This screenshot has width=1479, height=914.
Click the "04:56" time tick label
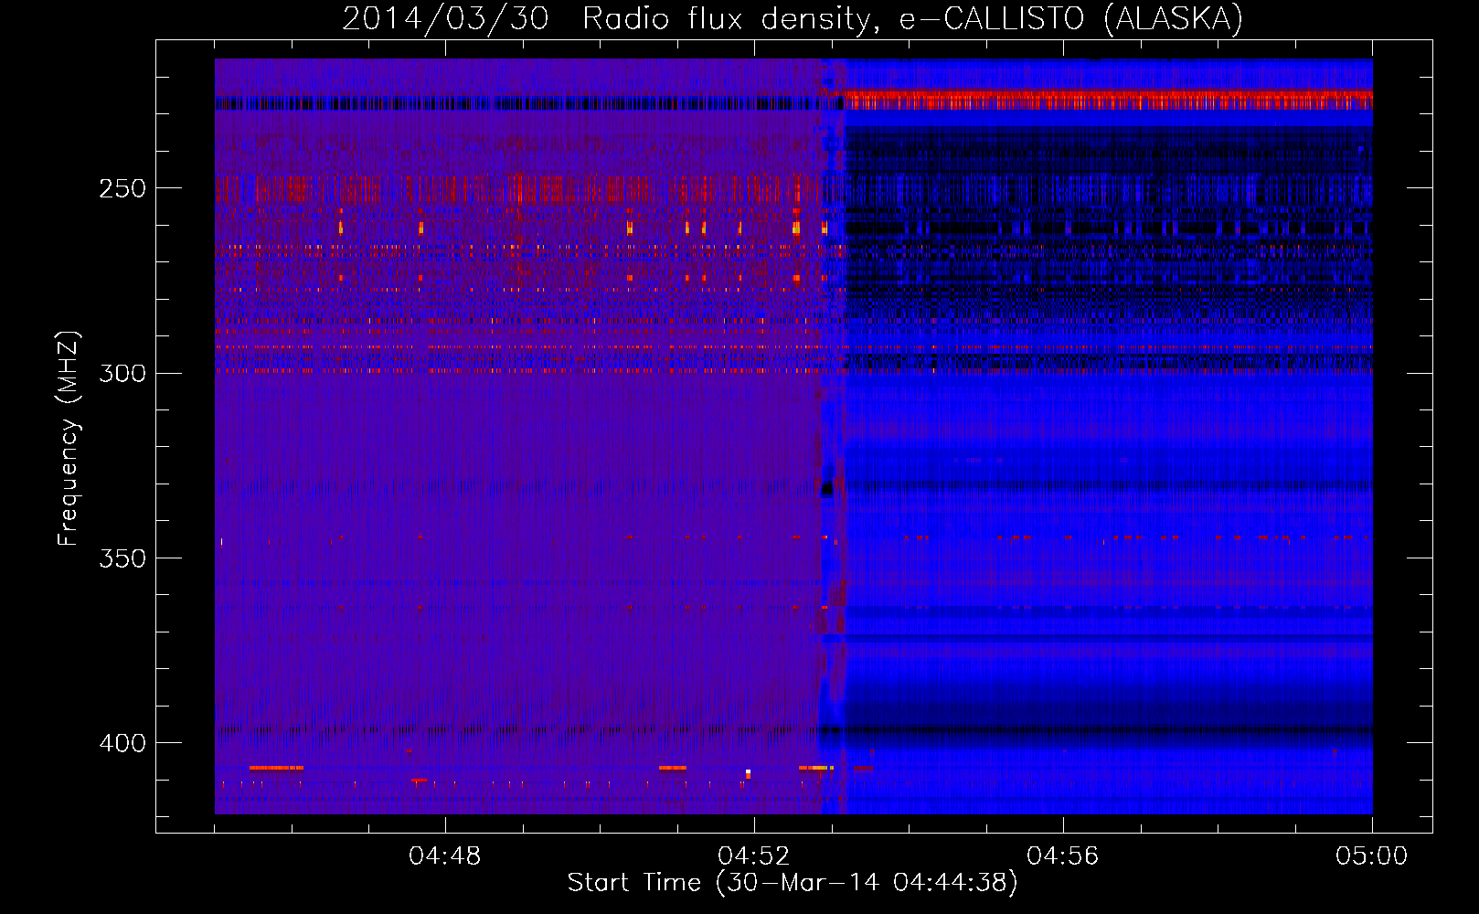1063,856
